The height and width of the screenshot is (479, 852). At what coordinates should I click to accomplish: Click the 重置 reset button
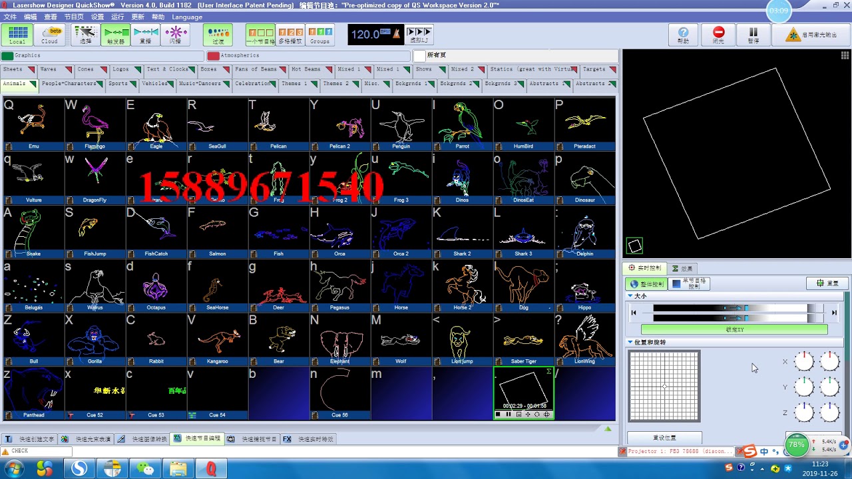point(827,283)
